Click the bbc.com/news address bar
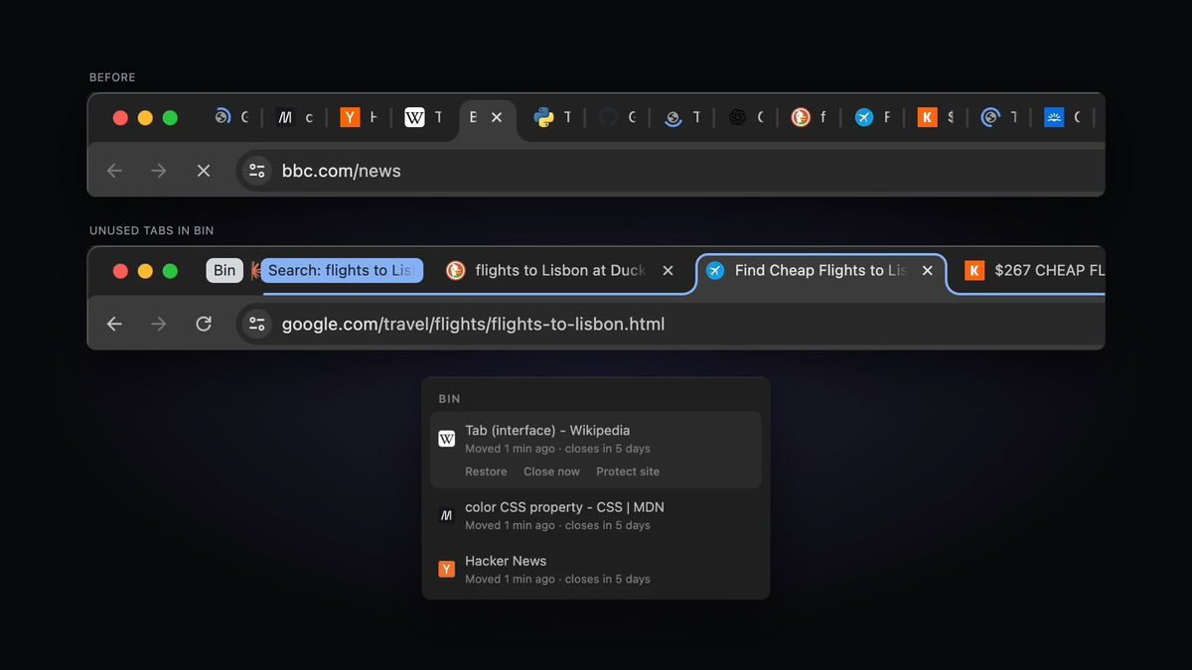 [x=670, y=171]
